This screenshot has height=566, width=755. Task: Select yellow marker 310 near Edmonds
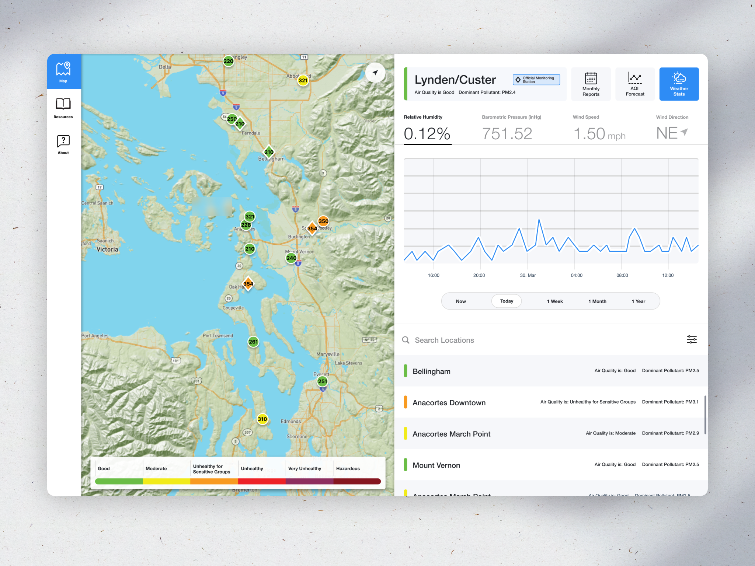(x=262, y=419)
